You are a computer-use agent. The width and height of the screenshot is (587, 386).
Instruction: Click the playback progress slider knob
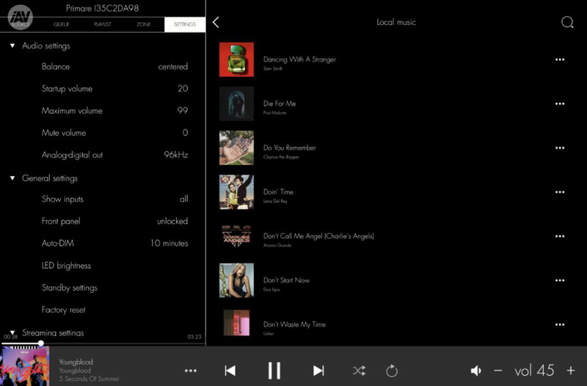coord(41,343)
